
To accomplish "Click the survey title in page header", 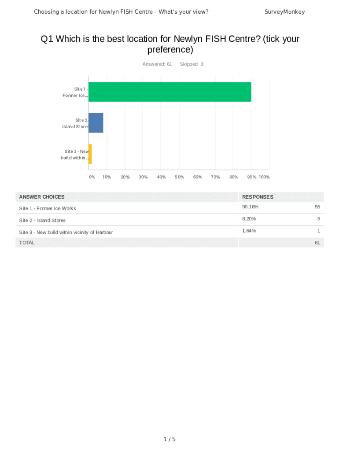I will (x=121, y=12).
